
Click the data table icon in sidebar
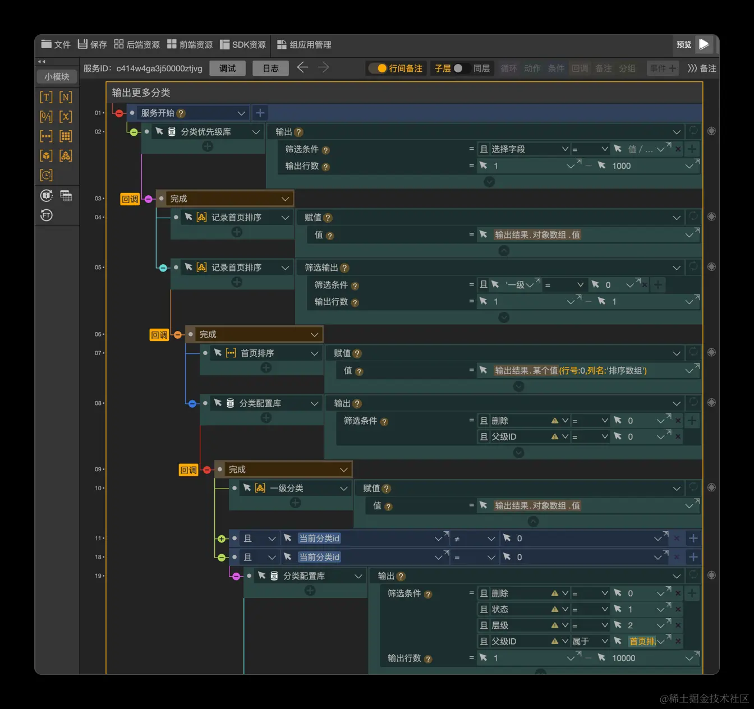point(66,196)
